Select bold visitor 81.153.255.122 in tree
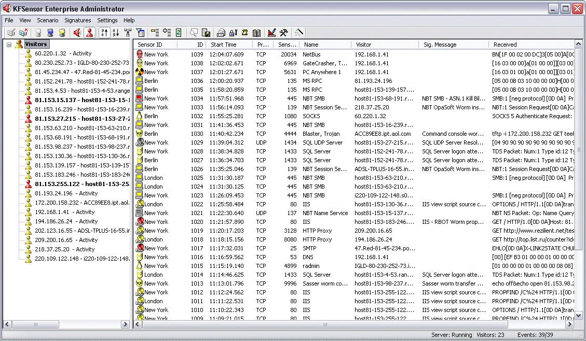 point(82,184)
